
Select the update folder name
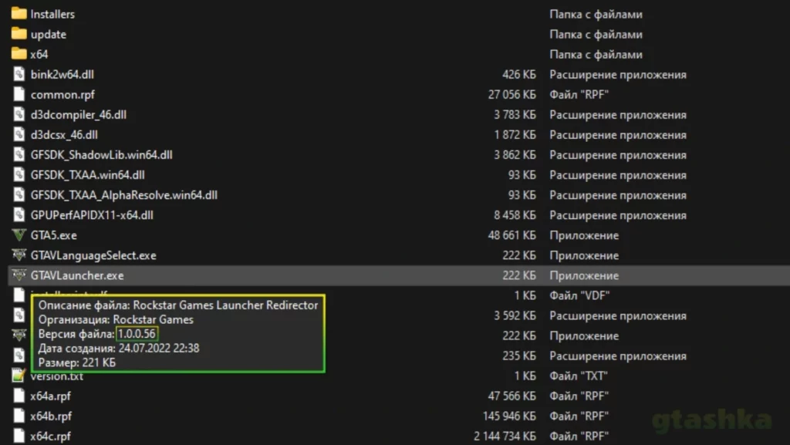click(x=49, y=34)
